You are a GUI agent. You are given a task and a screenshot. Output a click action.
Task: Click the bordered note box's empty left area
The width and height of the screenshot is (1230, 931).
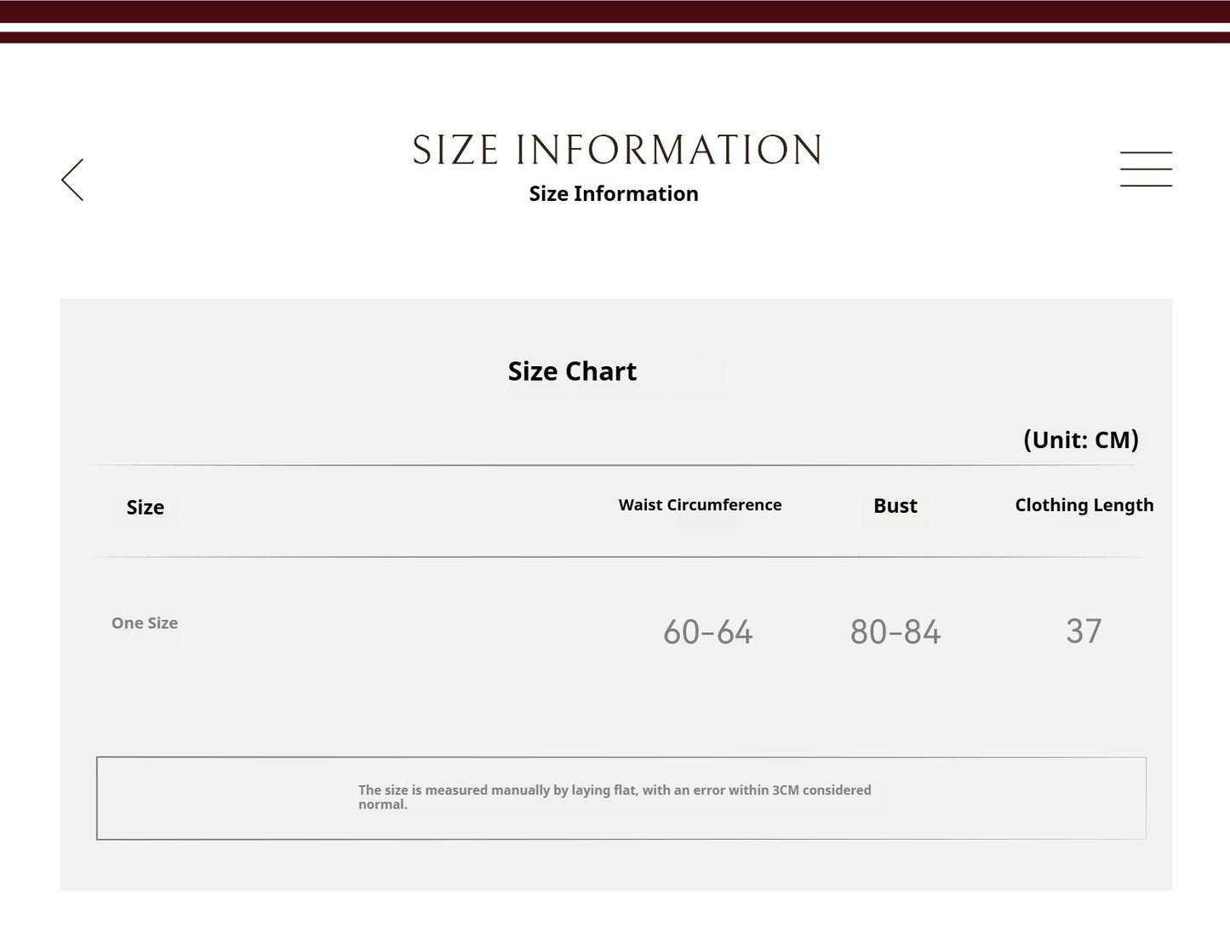point(226,798)
